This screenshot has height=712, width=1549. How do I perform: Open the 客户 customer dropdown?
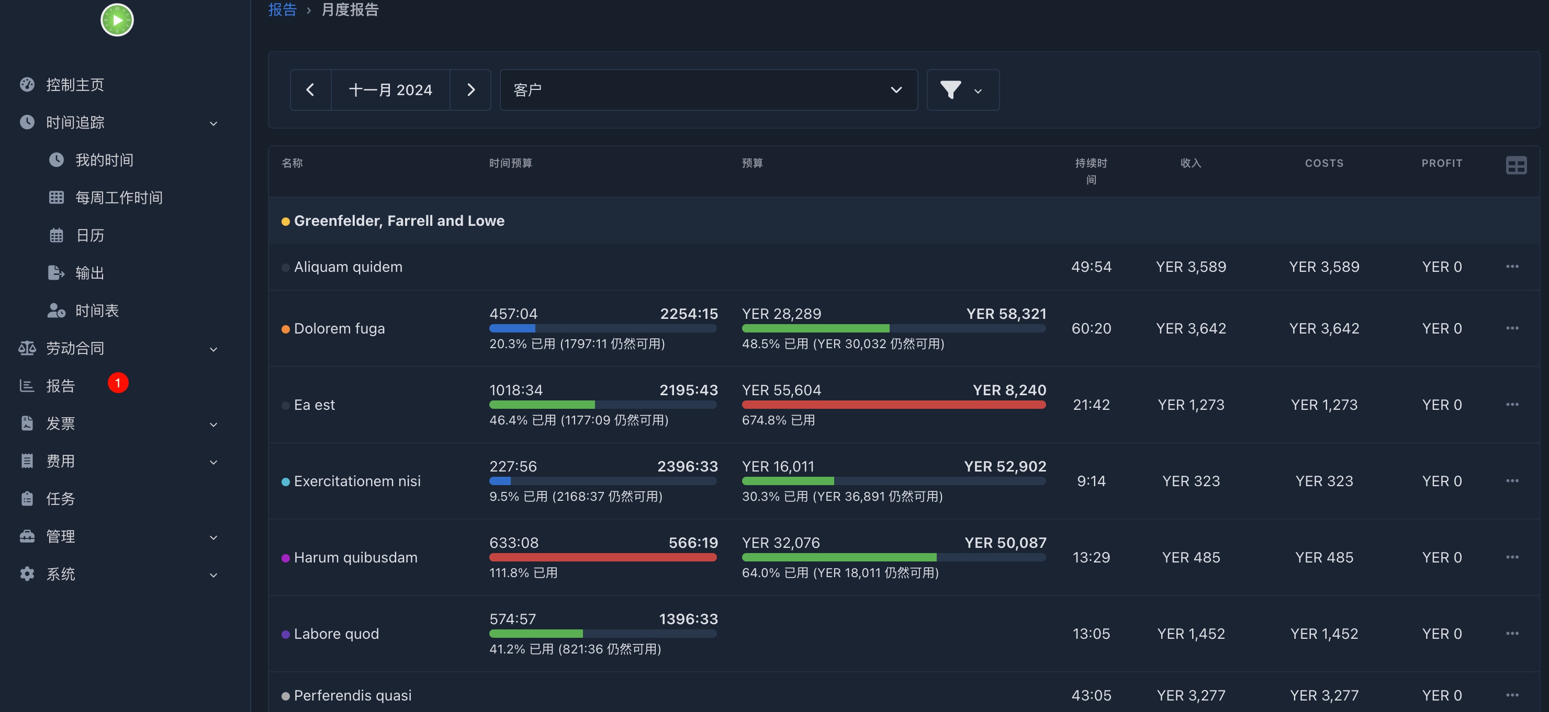pyautogui.click(x=709, y=90)
